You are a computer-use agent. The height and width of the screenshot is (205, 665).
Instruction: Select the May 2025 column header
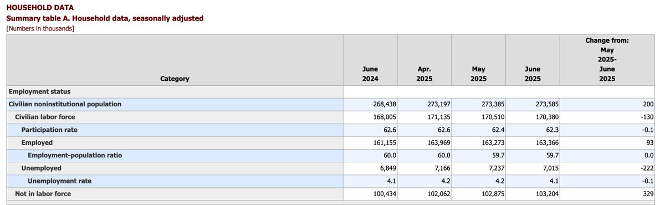click(x=478, y=74)
